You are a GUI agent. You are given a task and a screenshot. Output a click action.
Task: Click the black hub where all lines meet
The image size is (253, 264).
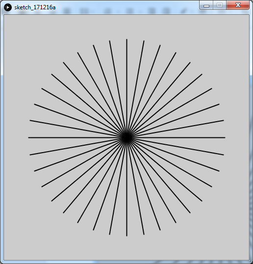(126, 137)
